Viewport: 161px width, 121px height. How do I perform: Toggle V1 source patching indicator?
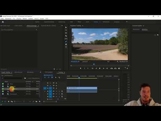(x=45, y=88)
